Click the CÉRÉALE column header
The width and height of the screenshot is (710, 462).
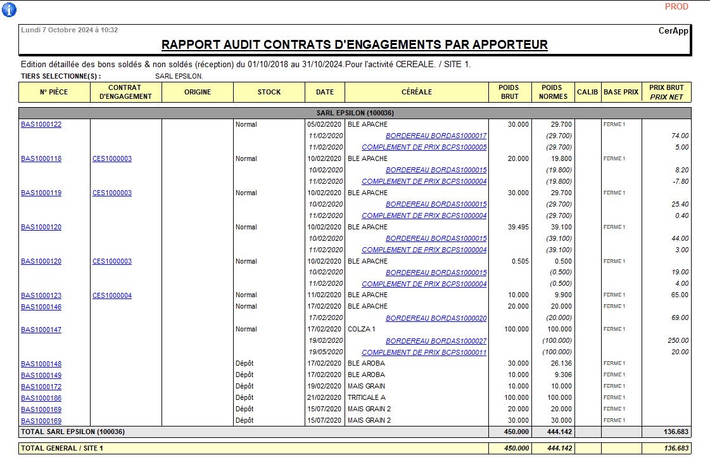point(417,93)
